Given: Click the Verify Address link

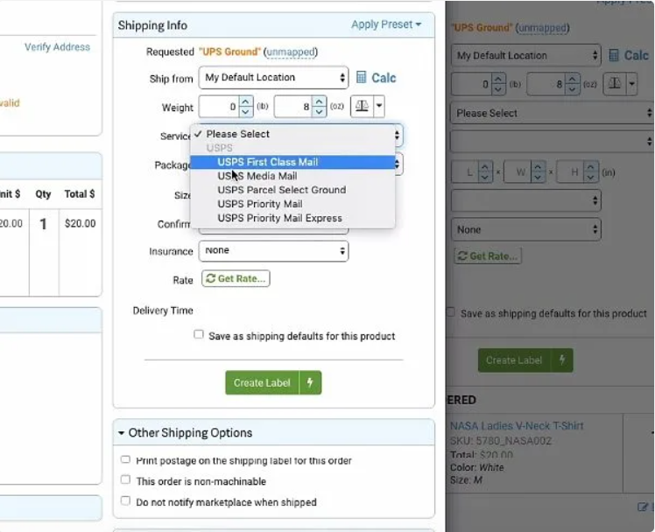Looking at the screenshot, I should (57, 46).
